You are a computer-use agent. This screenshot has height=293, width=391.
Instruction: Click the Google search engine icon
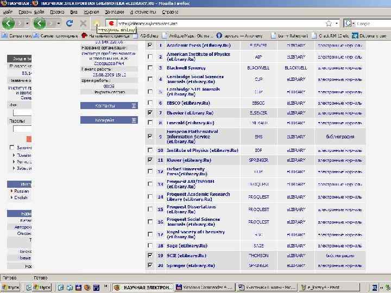(348, 23)
